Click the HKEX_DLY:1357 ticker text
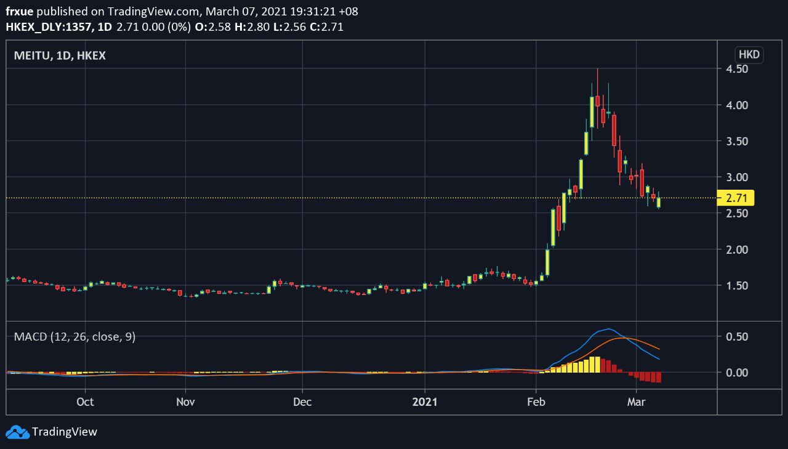 (x=48, y=26)
